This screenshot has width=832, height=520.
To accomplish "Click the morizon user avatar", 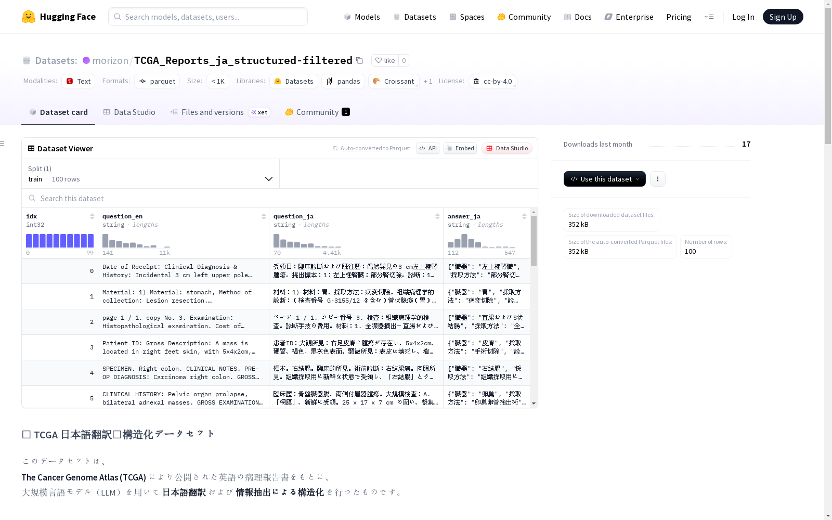I will [86, 60].
